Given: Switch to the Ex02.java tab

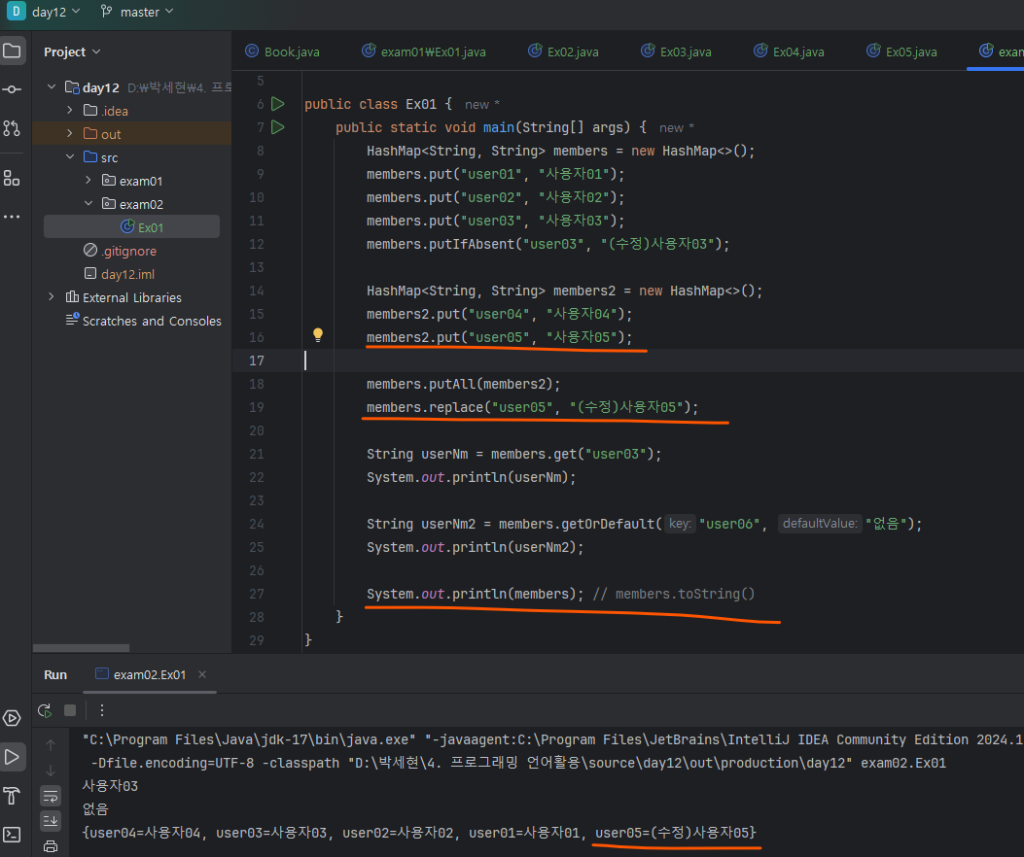Looking at the screenshot, I should (563, 51).
